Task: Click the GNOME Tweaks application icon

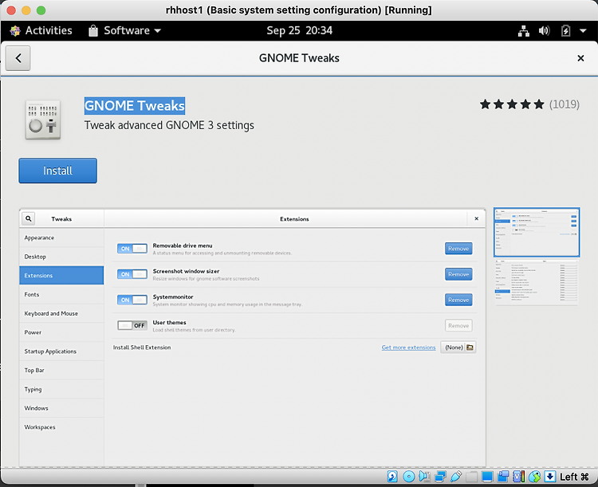Action: coord(43,120)
